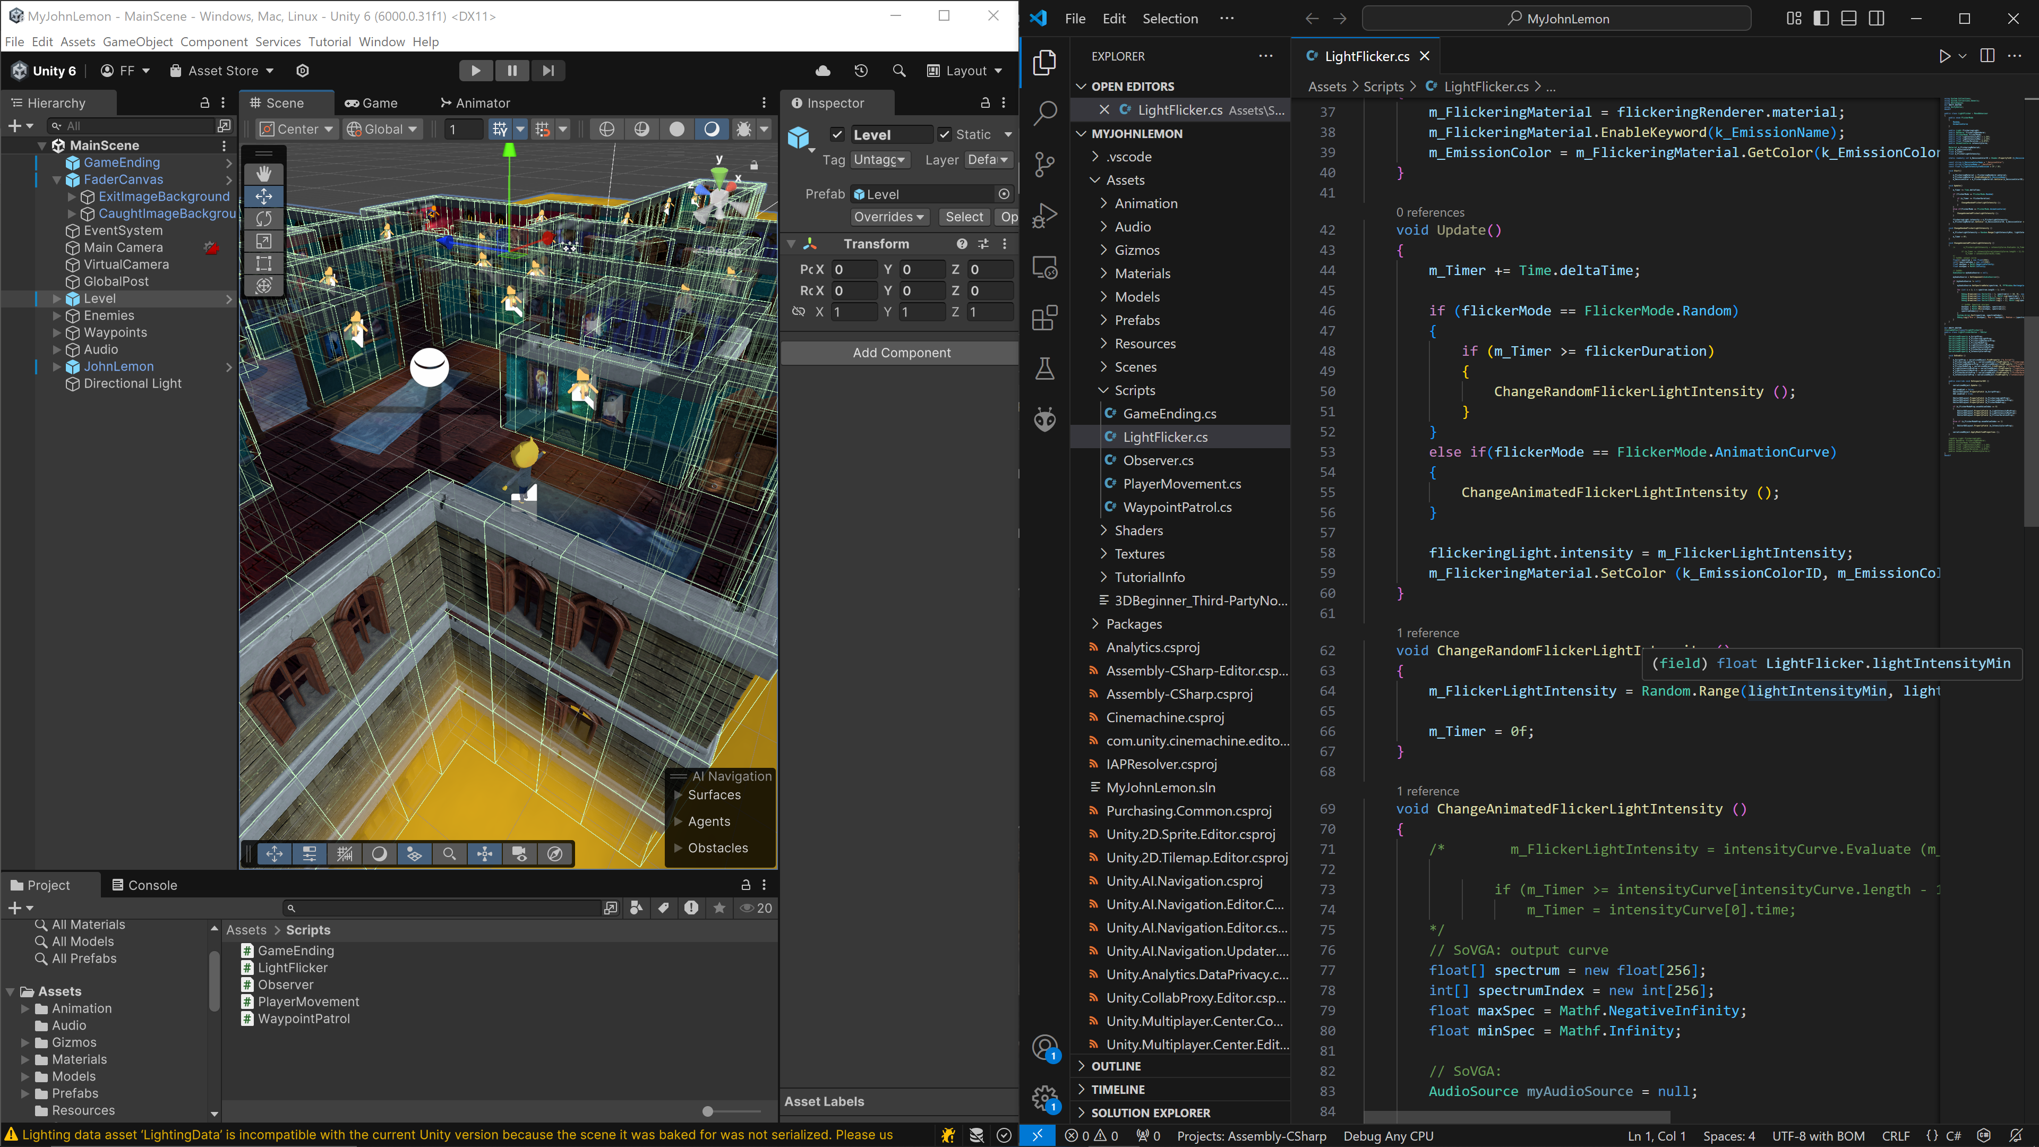The image size is (2039, 1147).
Task: Toggle the Level object active checkbox
Action: [x=837, y=134]
